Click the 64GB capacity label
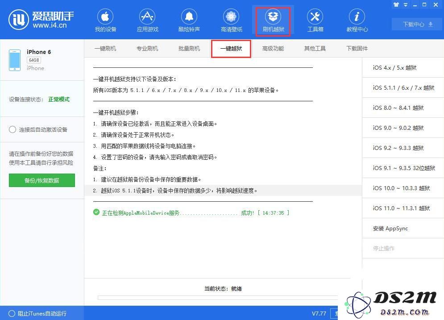The image size is (444, 320). point(34,60)
